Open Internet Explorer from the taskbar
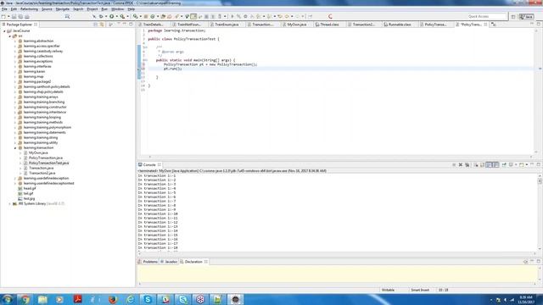543x305 pixels. [130, 299]
